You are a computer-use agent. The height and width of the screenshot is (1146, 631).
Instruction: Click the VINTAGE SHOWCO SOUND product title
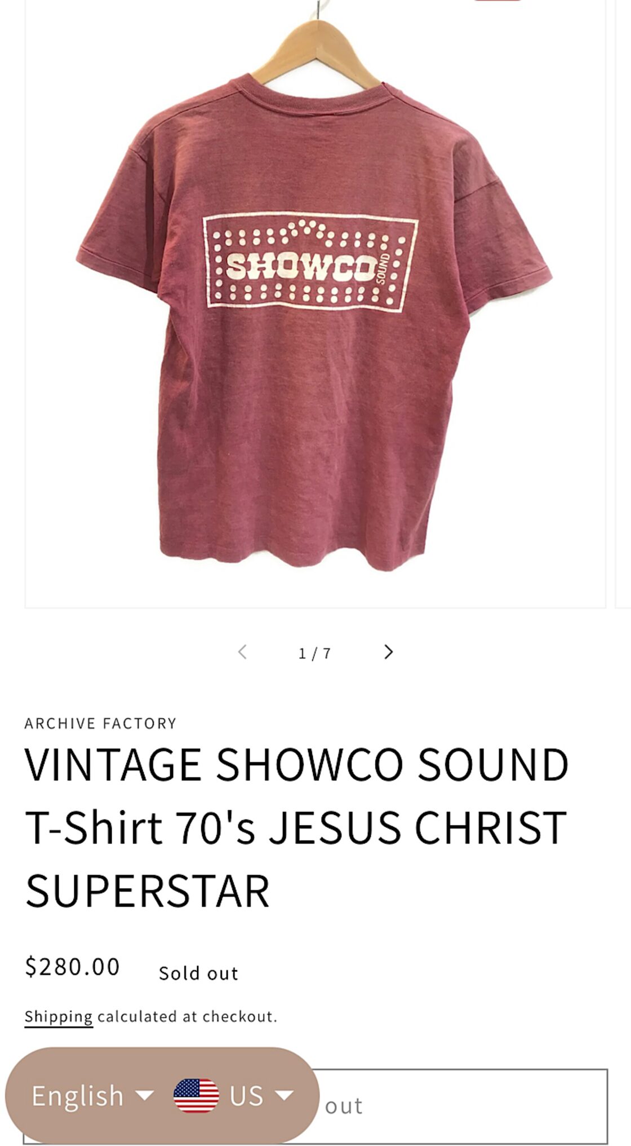(x=297, y=827)
